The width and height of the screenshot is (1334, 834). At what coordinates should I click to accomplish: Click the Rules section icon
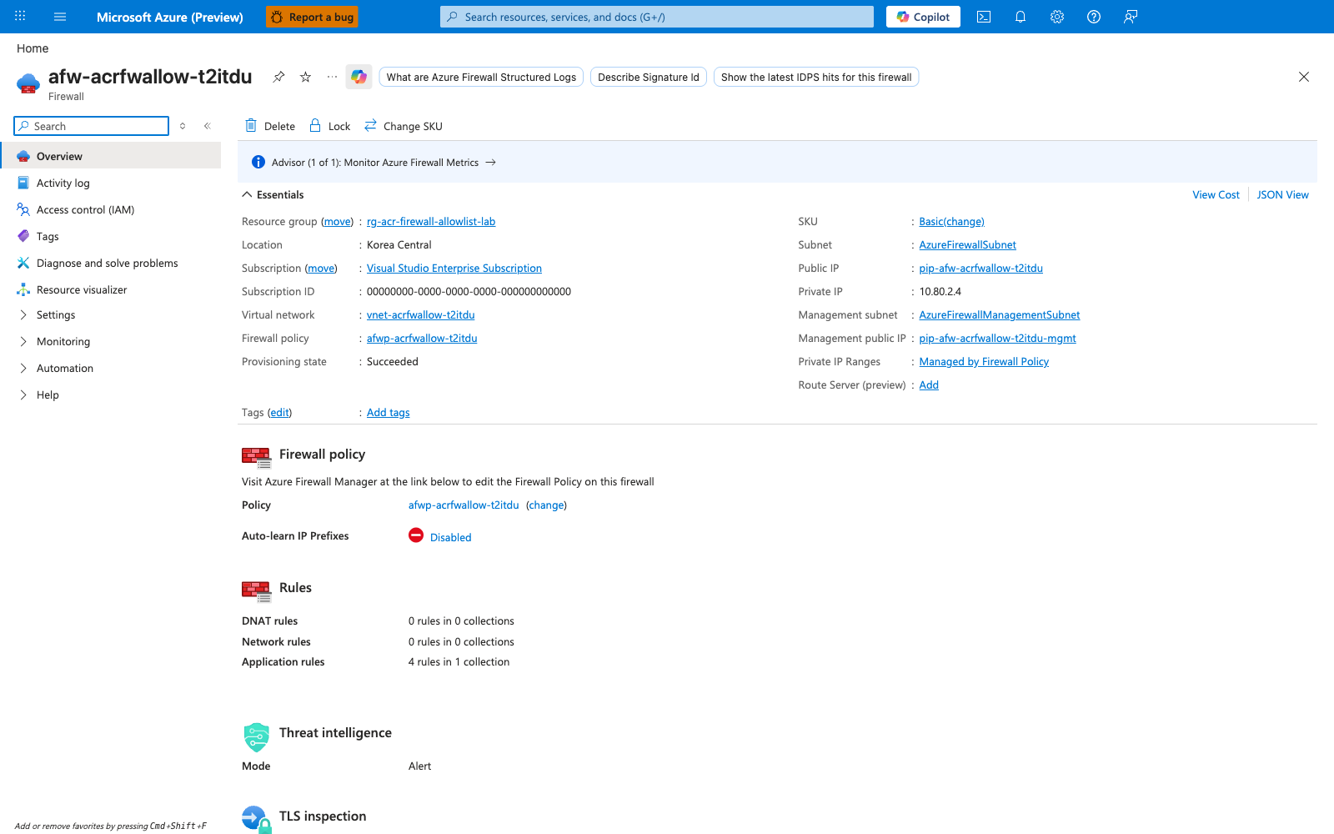(x=256, y=590)
